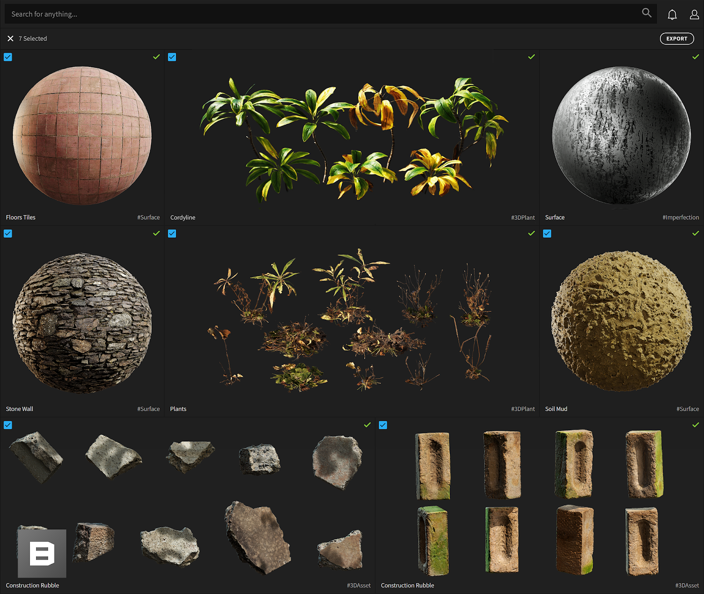Toggle checkbox on the broken concrete rubble card
Viewport: 704px width, 594px height.
coord(8,425)
